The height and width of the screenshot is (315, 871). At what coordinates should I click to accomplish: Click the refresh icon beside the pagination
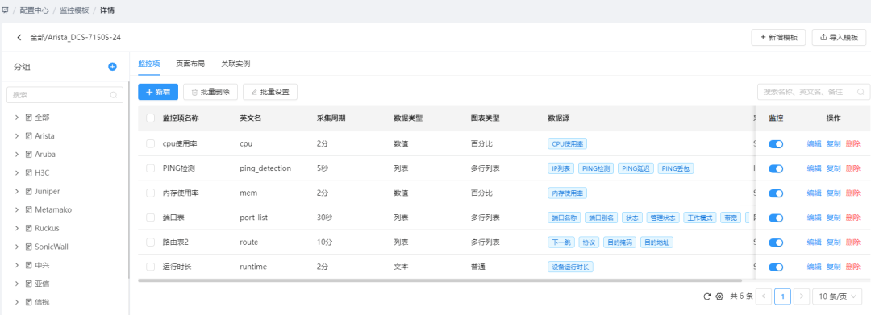point(707,296)
